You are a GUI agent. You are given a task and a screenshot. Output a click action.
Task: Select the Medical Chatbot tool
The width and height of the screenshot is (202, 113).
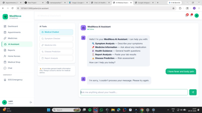(56, 32)
